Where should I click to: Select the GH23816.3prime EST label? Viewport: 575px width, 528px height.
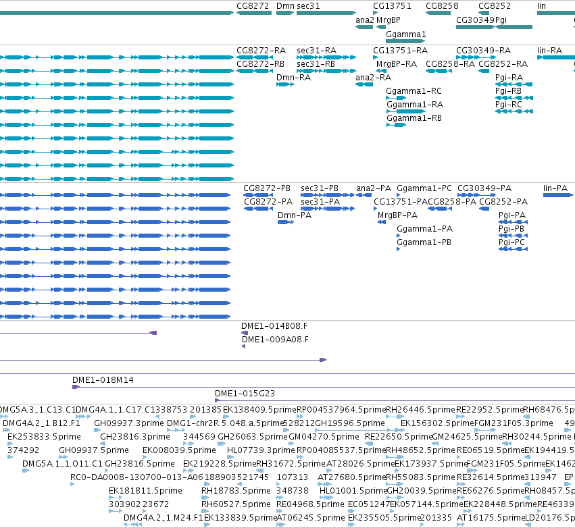[x=135, y=437]
